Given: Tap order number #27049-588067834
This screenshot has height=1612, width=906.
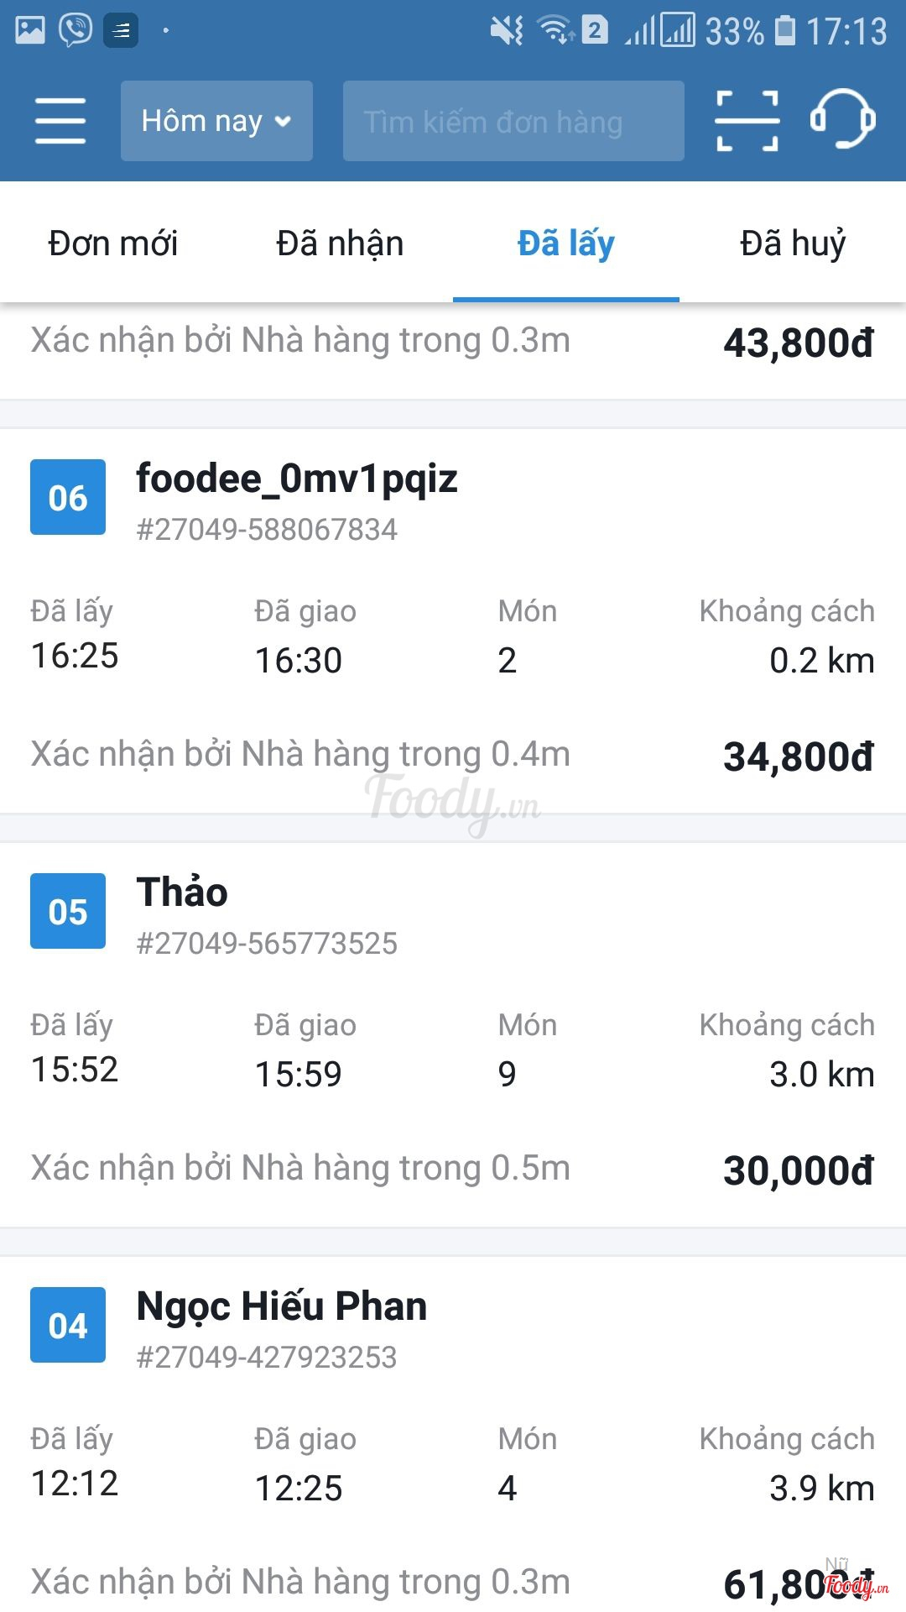Looking at the screenshot, I should pyautogui.click(x=267, y=530).
